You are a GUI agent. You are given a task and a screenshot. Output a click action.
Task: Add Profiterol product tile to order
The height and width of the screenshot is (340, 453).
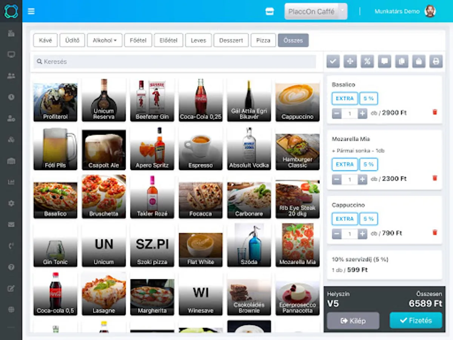pyautogui.click(x=55, y=100)
